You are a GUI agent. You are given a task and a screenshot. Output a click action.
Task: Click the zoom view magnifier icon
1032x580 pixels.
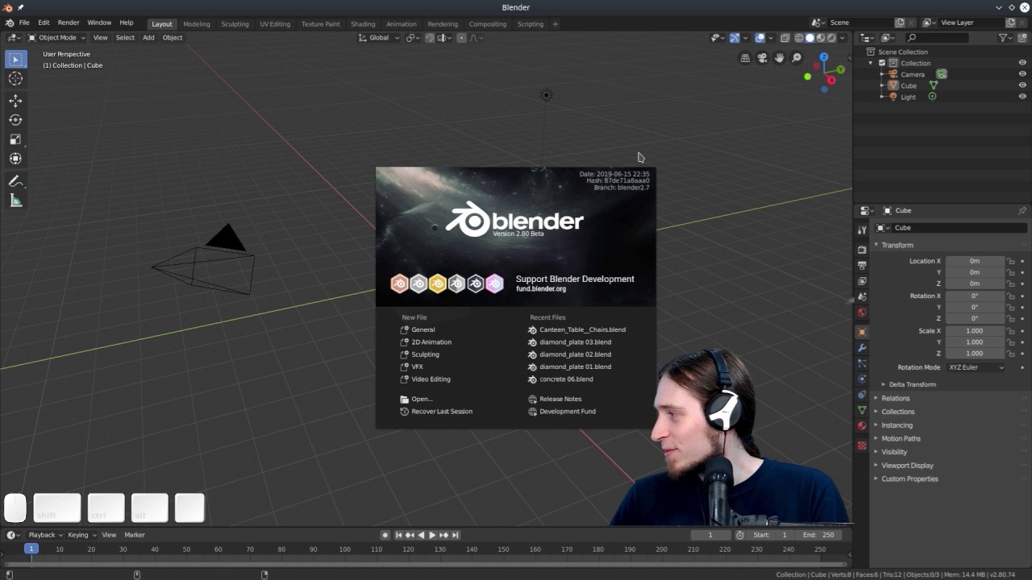click(797, 58)
